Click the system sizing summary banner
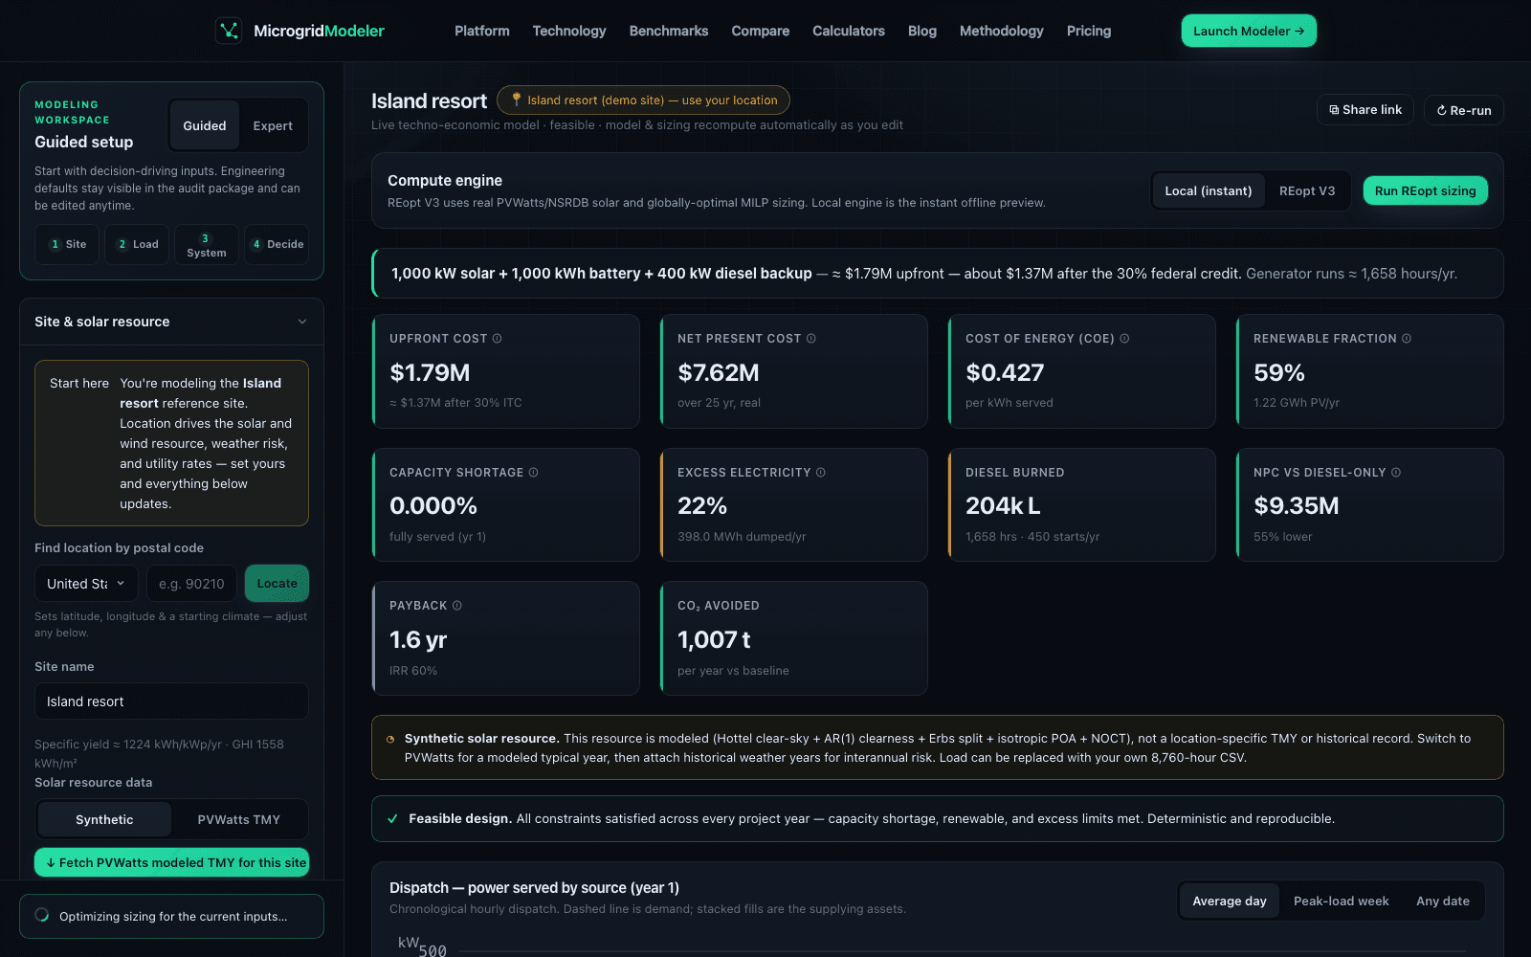Image resolution: width=1531 pixels, height=957 pixels. [x=937, y=274]
